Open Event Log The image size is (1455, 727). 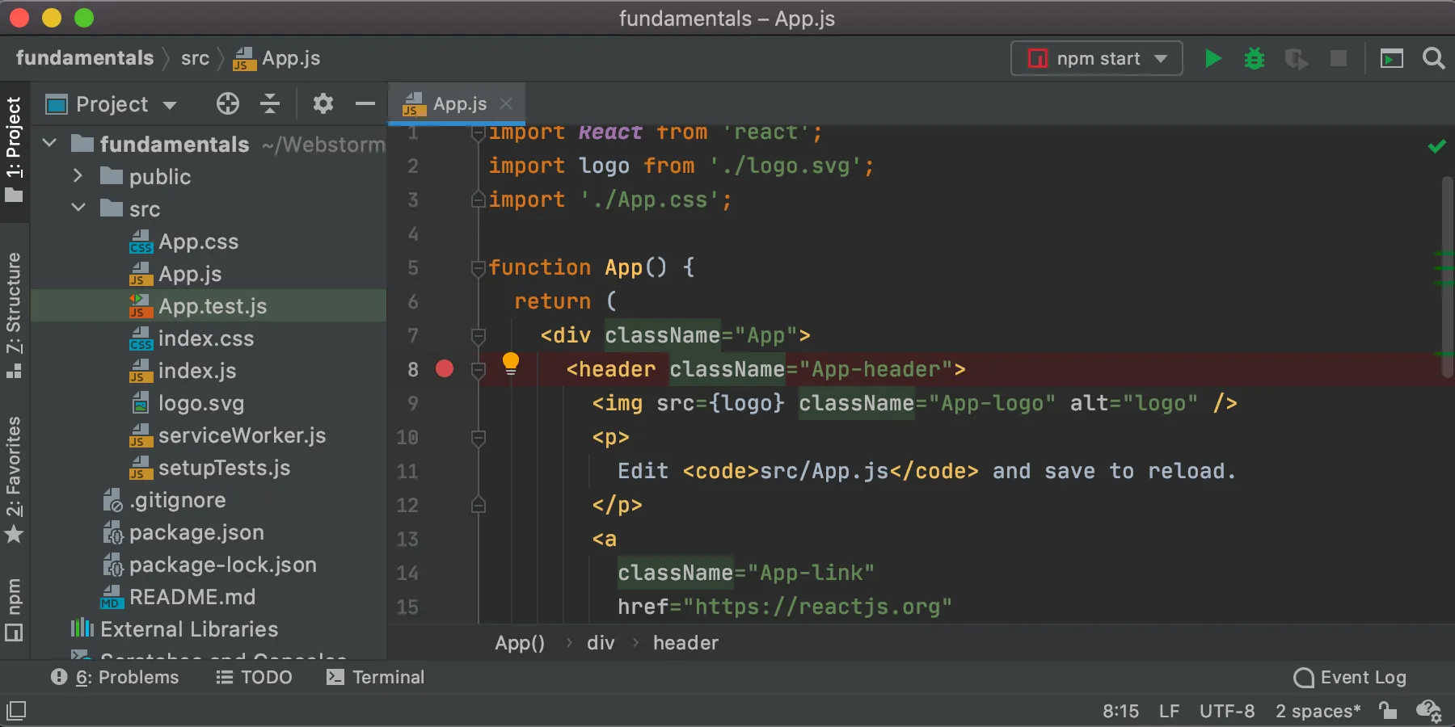1350,677
